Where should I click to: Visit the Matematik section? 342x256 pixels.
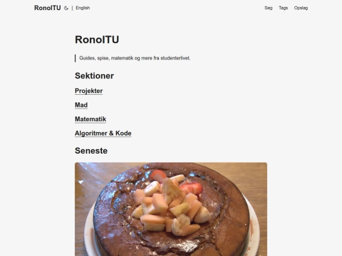(x=91, y=119)
